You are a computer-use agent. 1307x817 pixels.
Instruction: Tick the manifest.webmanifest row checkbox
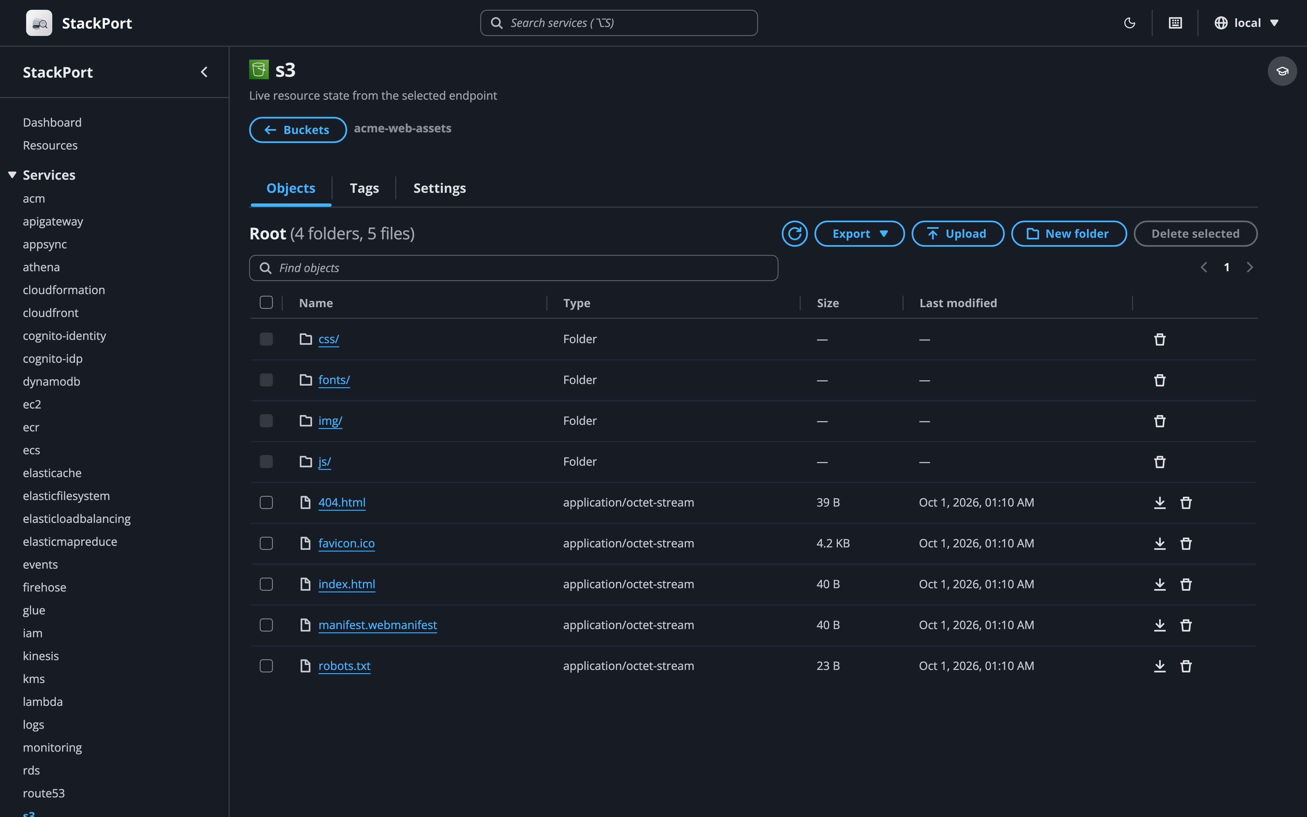pyautogui.click(x=266, y=625)
